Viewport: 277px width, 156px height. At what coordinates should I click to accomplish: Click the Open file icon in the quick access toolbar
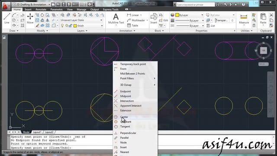pyautogui.click(x=58, y=4)
